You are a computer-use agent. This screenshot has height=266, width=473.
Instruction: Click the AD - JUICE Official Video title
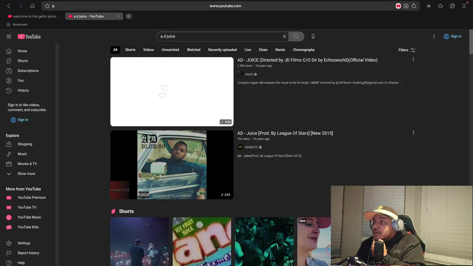(x=307, y=60)
